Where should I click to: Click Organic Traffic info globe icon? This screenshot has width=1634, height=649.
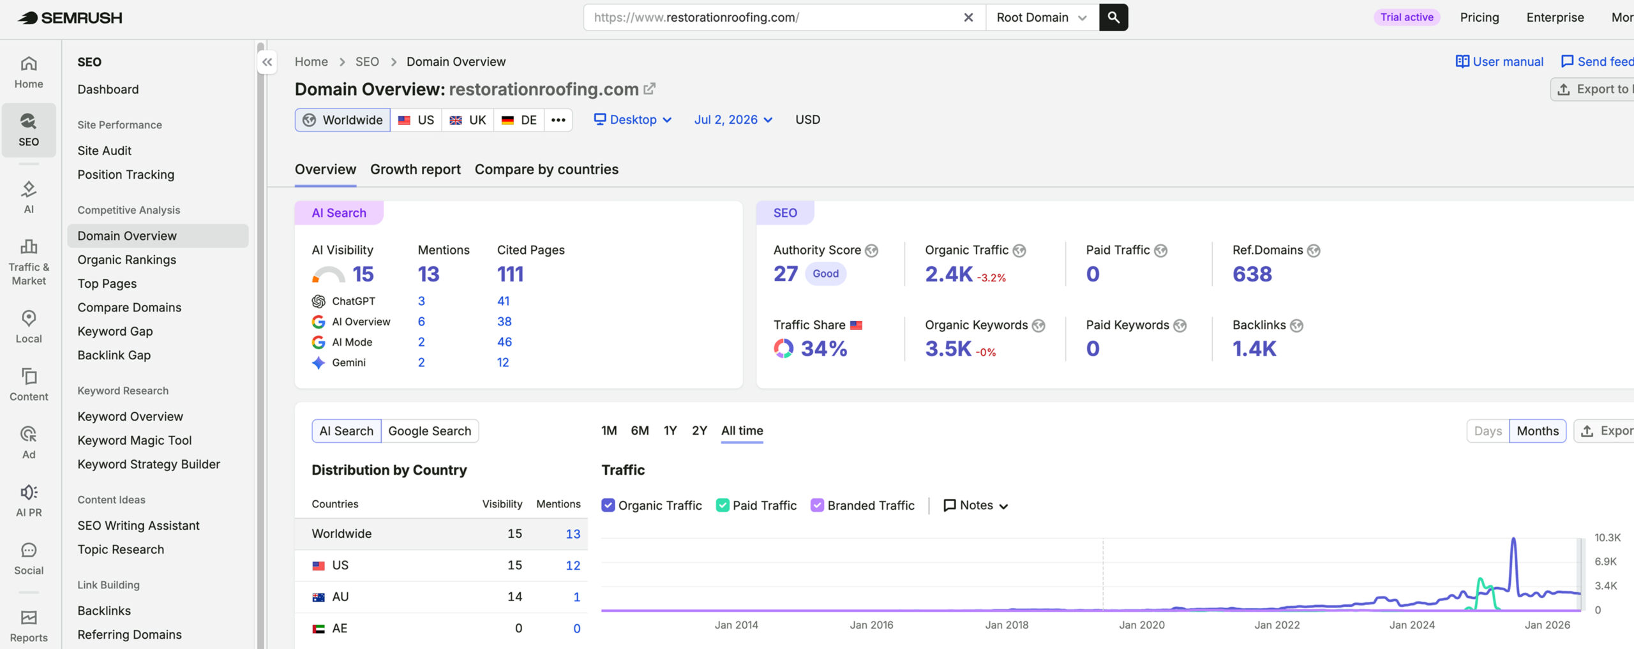click(x=1019, y=251)
